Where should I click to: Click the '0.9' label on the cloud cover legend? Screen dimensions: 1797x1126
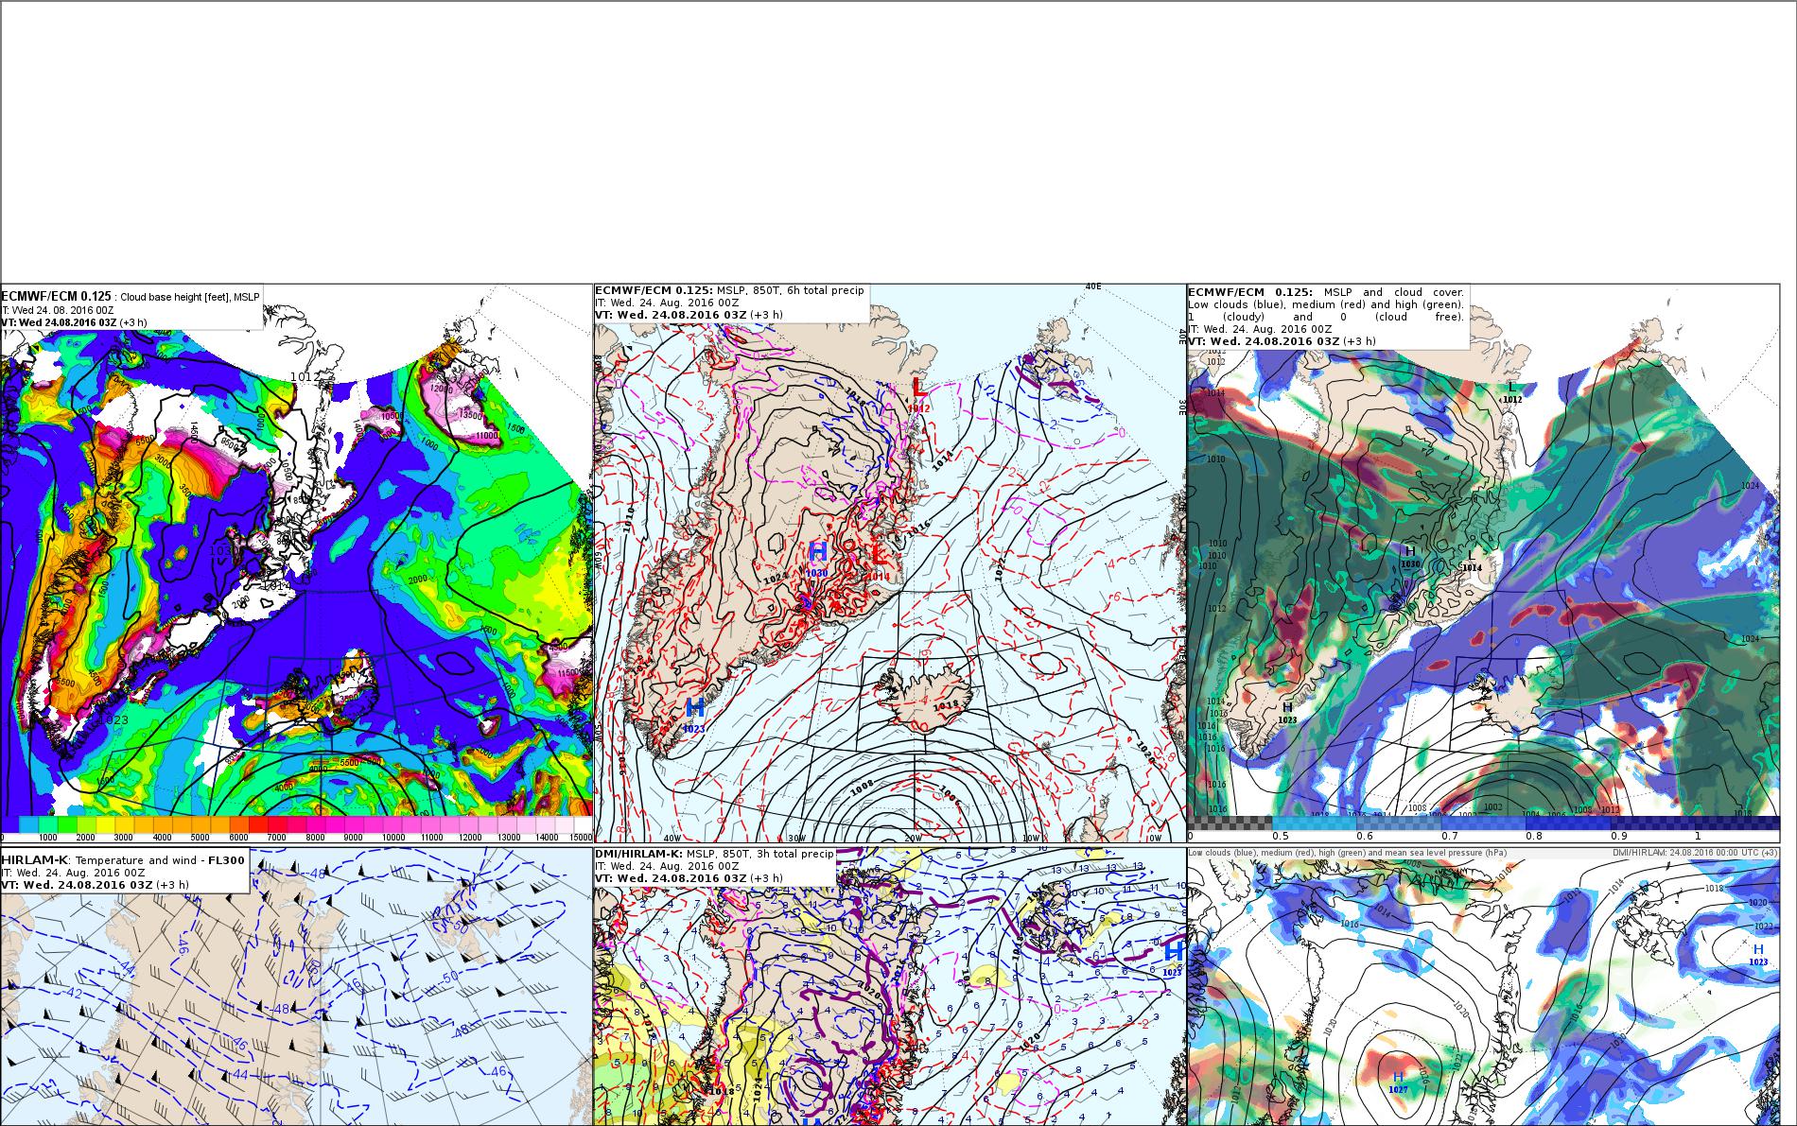[1617, 836]
